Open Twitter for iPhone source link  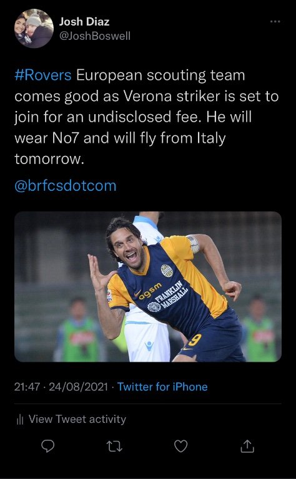[162, 387]
